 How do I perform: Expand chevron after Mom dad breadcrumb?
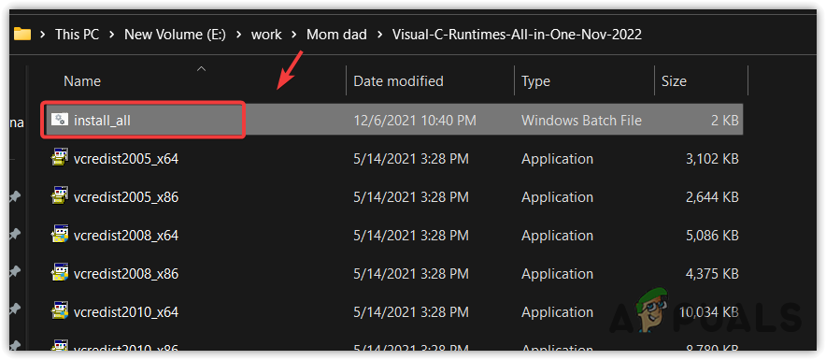(x=379, y=35)
